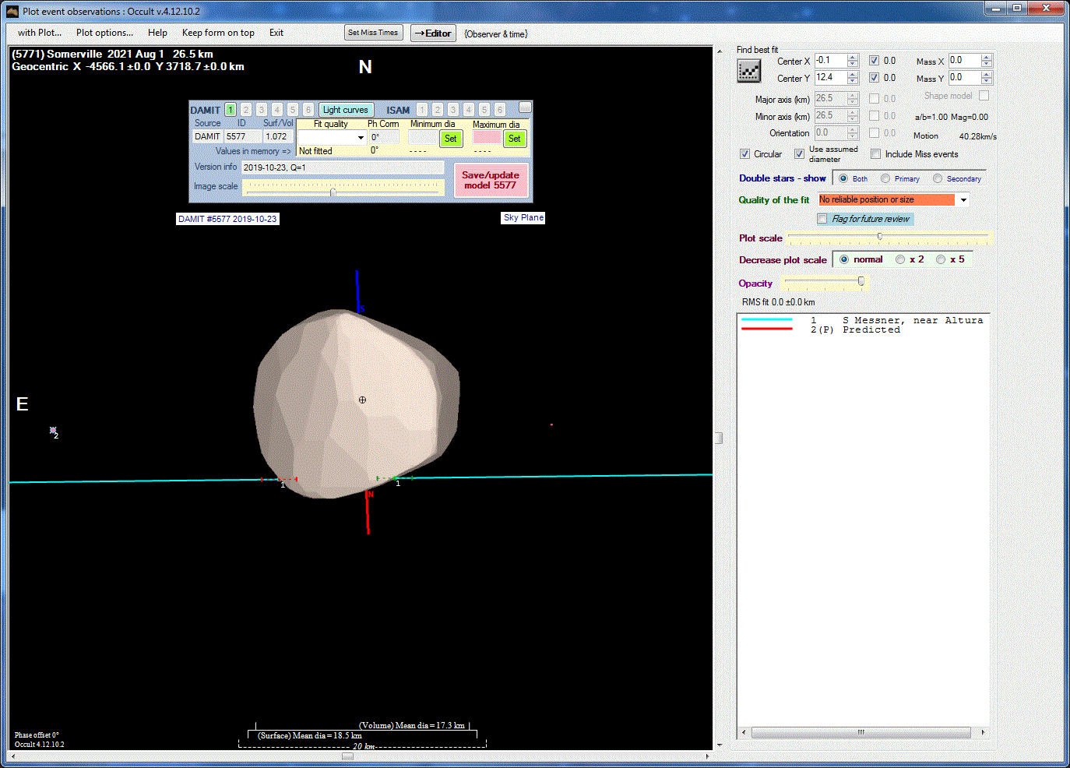Click the Occult application icon in title bar
The image size is (1070, 768).
coord(12,11)
